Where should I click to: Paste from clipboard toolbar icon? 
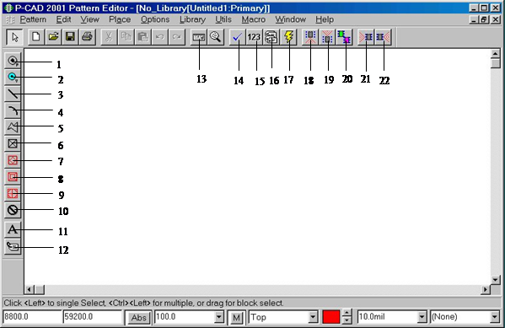[x=142, y=37]
